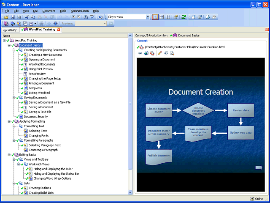Viewport: 270px width, 203px height.
Task: Toggle the Collapse All minus toolbar button
Action: 78,17
